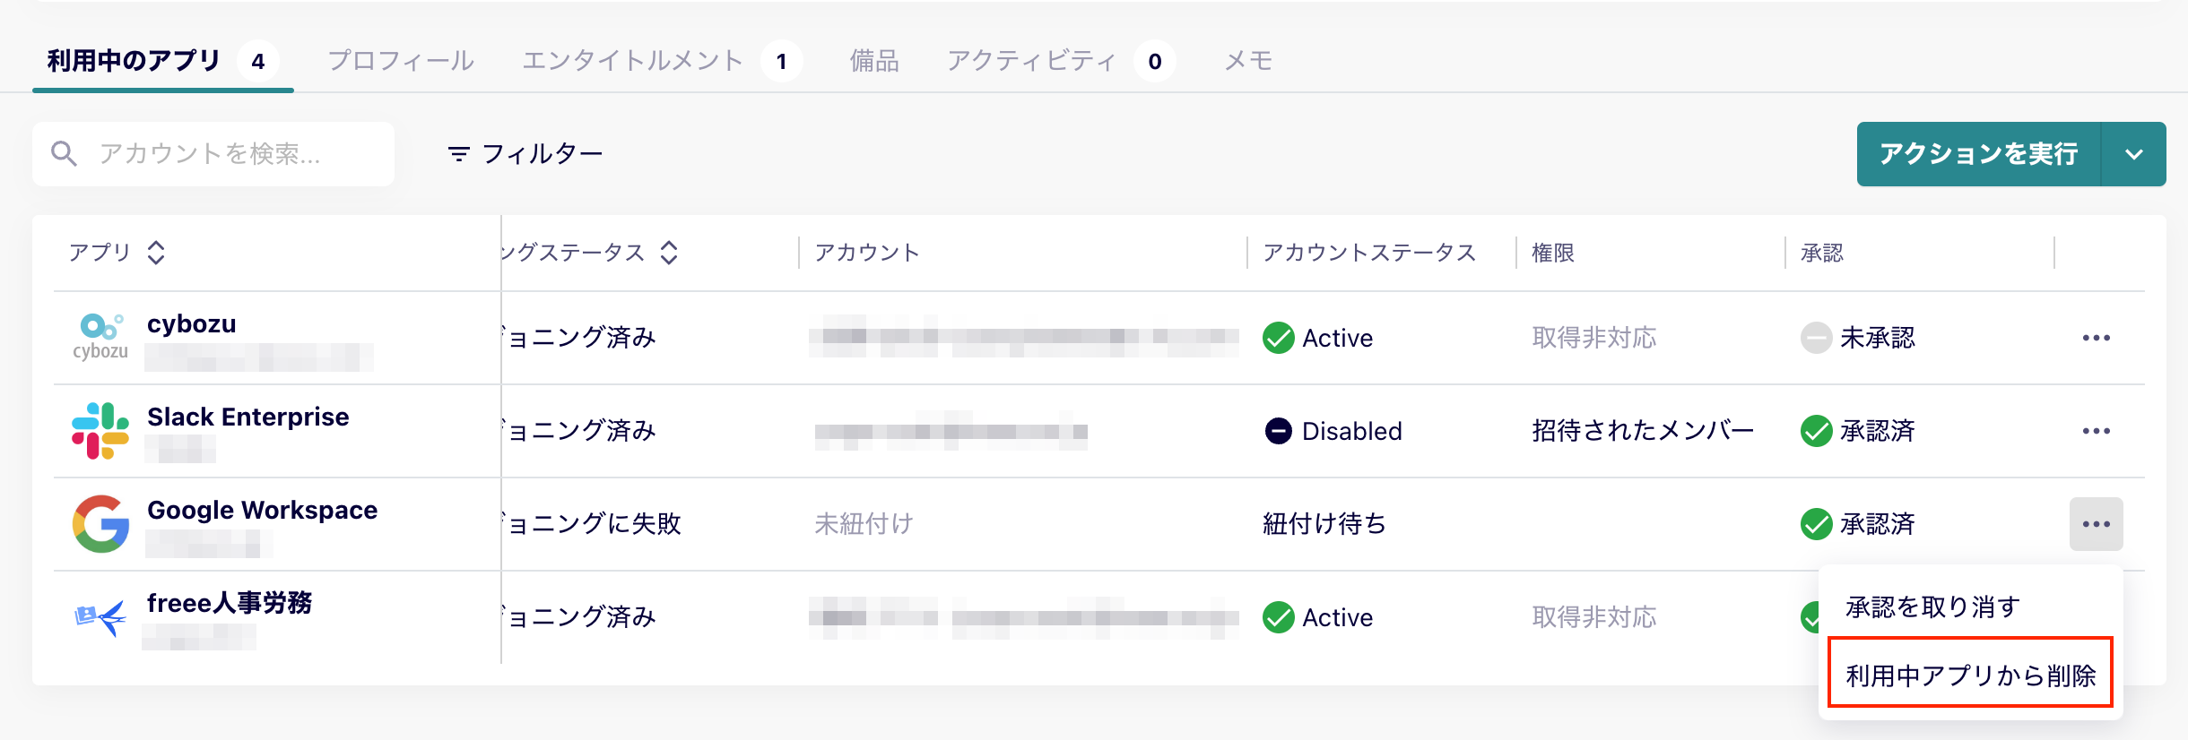Click Google Workspace's ニングに失敗 status text
Image resolution: width=2188 pixels, height=740 pixels.
tap(593, 524)
